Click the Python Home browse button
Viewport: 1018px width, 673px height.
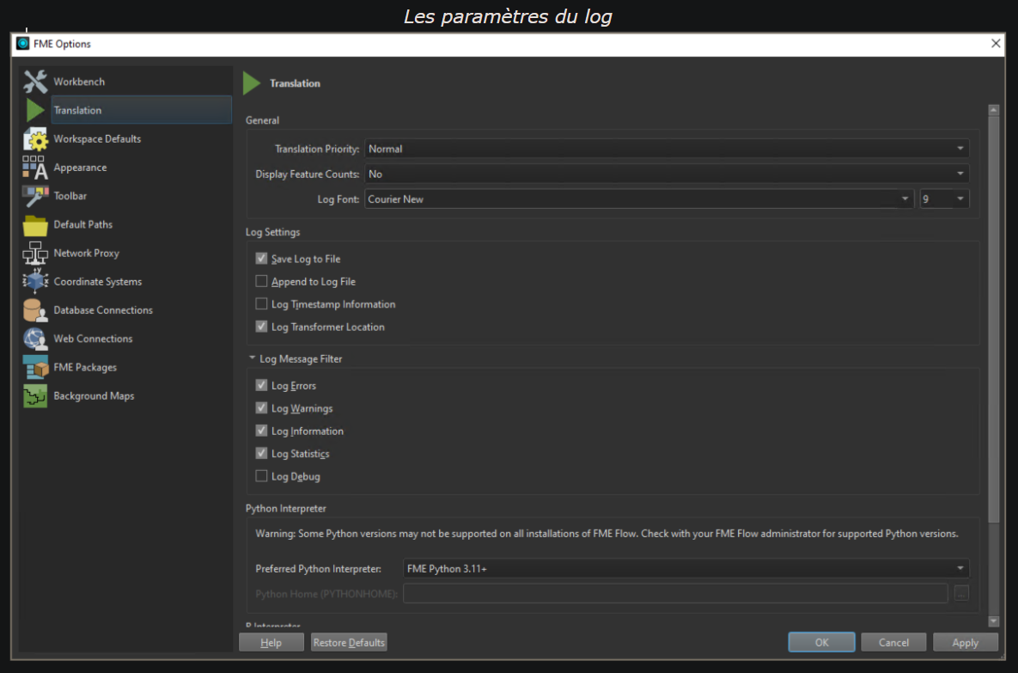click(961, 593)
